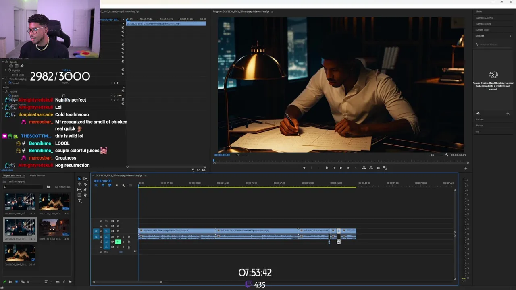Enable voice-over record on A1

coord(129,237)
